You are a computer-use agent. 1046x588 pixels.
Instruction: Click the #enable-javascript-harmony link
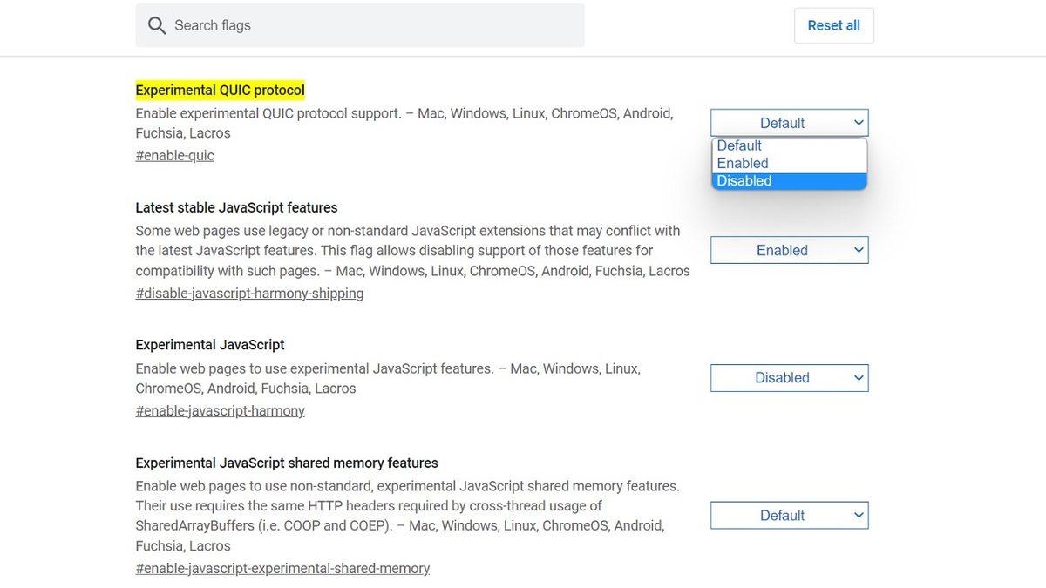(220, 411)
